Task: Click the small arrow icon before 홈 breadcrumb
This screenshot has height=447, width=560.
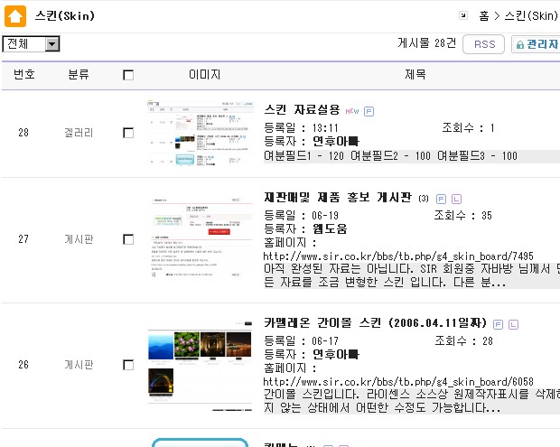Action: 464,15
